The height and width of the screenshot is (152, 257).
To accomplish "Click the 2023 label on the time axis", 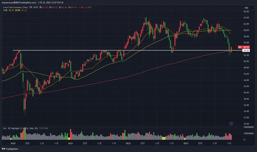I will (x=186, y=143).
